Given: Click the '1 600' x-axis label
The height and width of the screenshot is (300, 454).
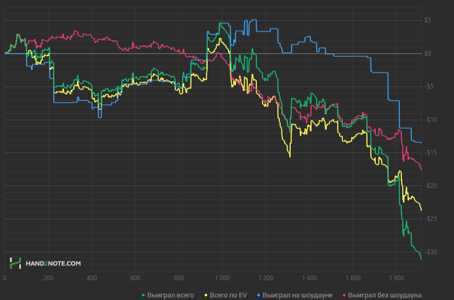Looking at the screenshot, I should coord(353,278).
